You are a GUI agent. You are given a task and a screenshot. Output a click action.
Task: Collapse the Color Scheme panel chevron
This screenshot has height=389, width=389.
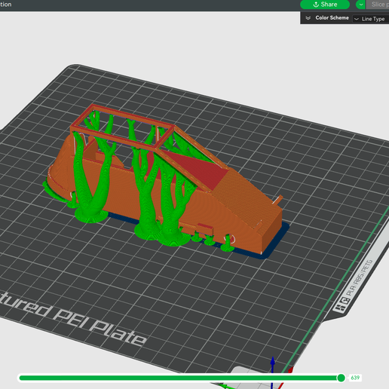point(308,18)
